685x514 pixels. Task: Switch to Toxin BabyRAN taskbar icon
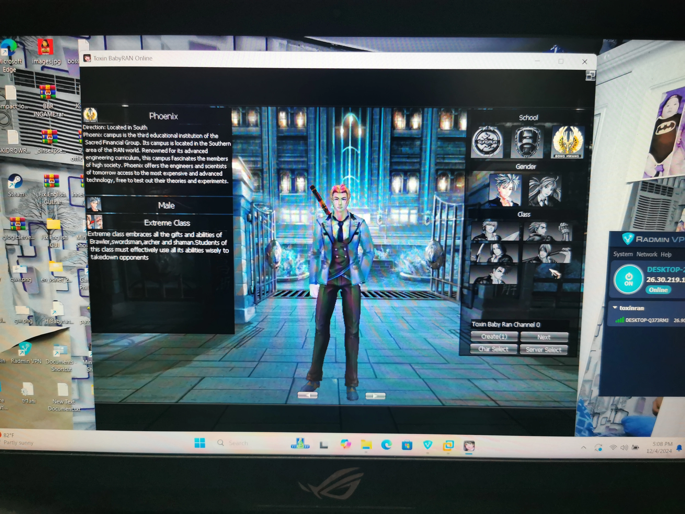[469, 446]
